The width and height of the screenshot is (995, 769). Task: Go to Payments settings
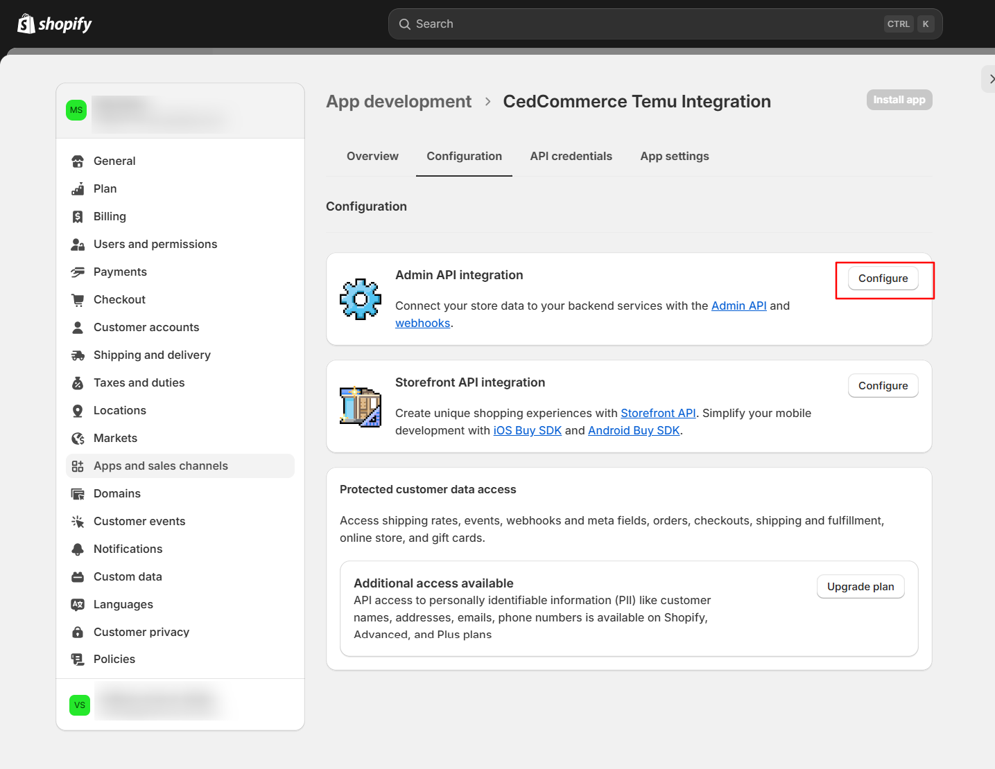(180, 272)
